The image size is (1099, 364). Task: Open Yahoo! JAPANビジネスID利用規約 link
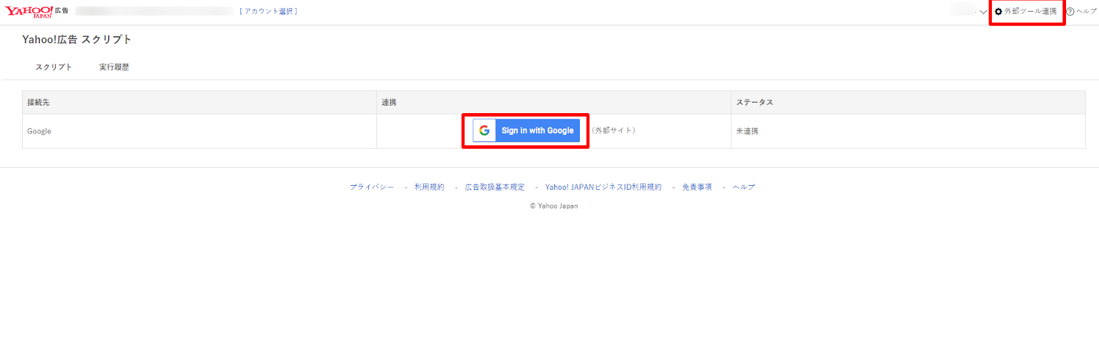click(x=603, y=187)
